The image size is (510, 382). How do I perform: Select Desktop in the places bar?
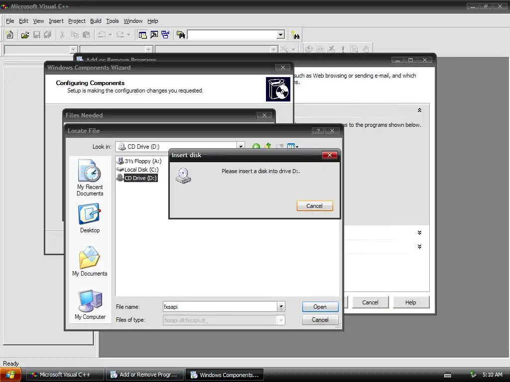90,218
